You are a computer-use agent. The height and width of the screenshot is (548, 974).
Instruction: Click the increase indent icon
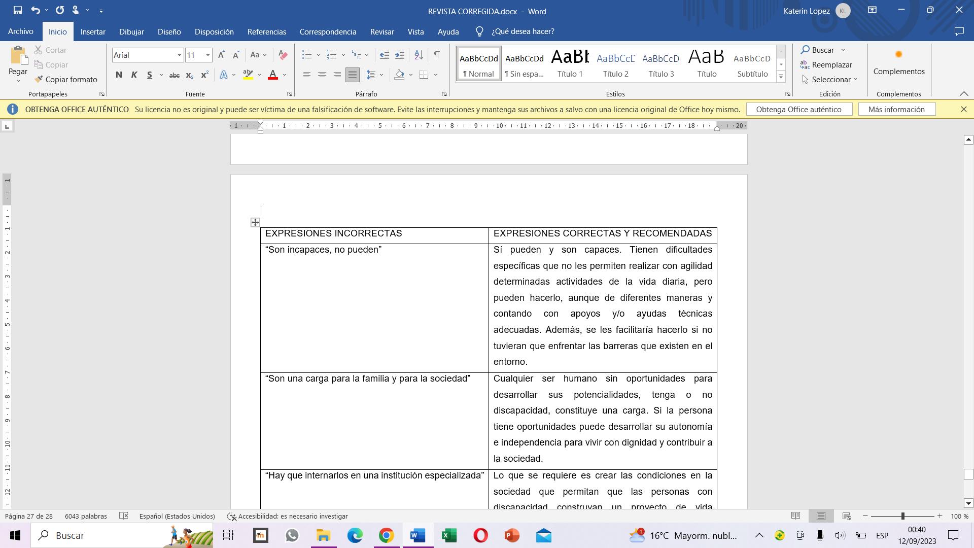click(400, 55)
